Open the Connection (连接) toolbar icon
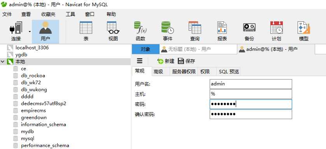 [x=16, y=31]
